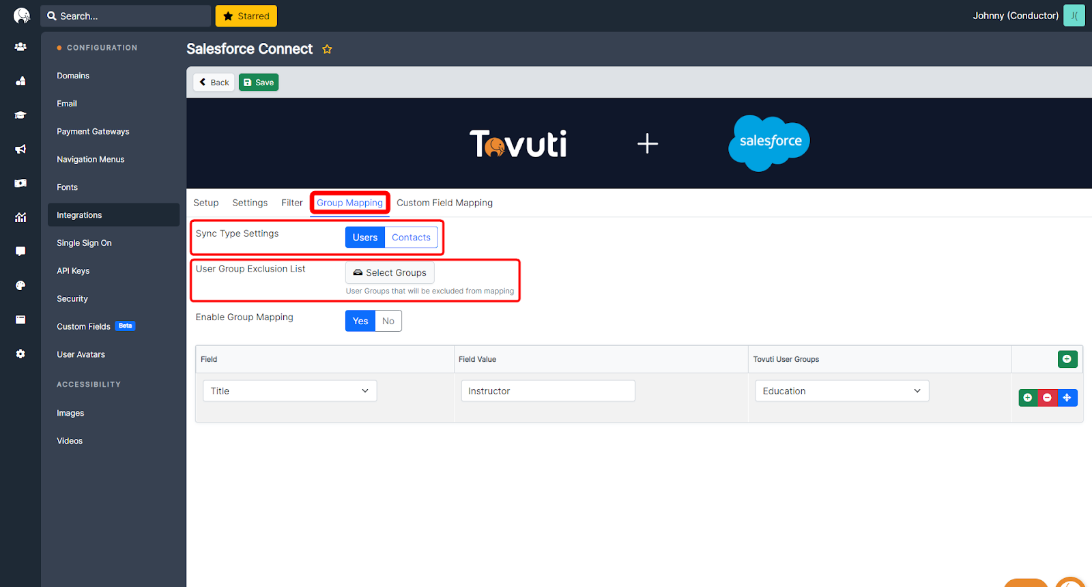The height and width of the screenshot is (587, 1092).
Task: Open User Avatars page
Action: [x=81, y=354]
